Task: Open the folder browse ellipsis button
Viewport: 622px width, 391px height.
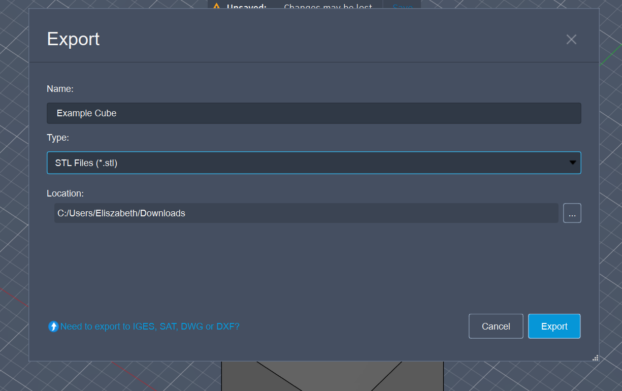Action: (x=572, y=213)
